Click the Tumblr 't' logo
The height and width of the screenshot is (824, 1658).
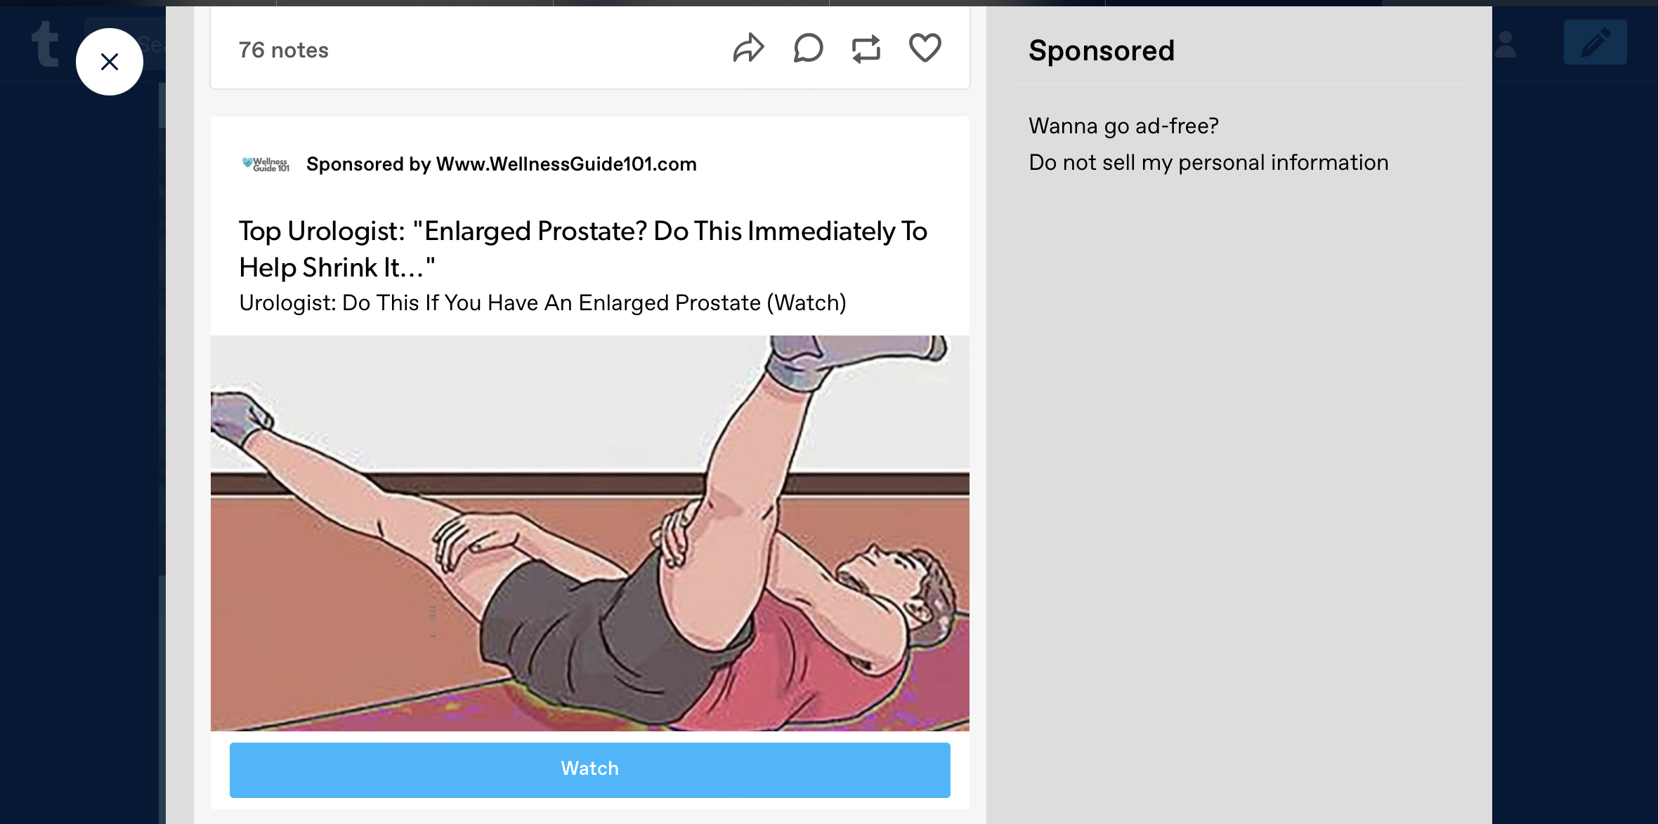(x=45, y=44)
